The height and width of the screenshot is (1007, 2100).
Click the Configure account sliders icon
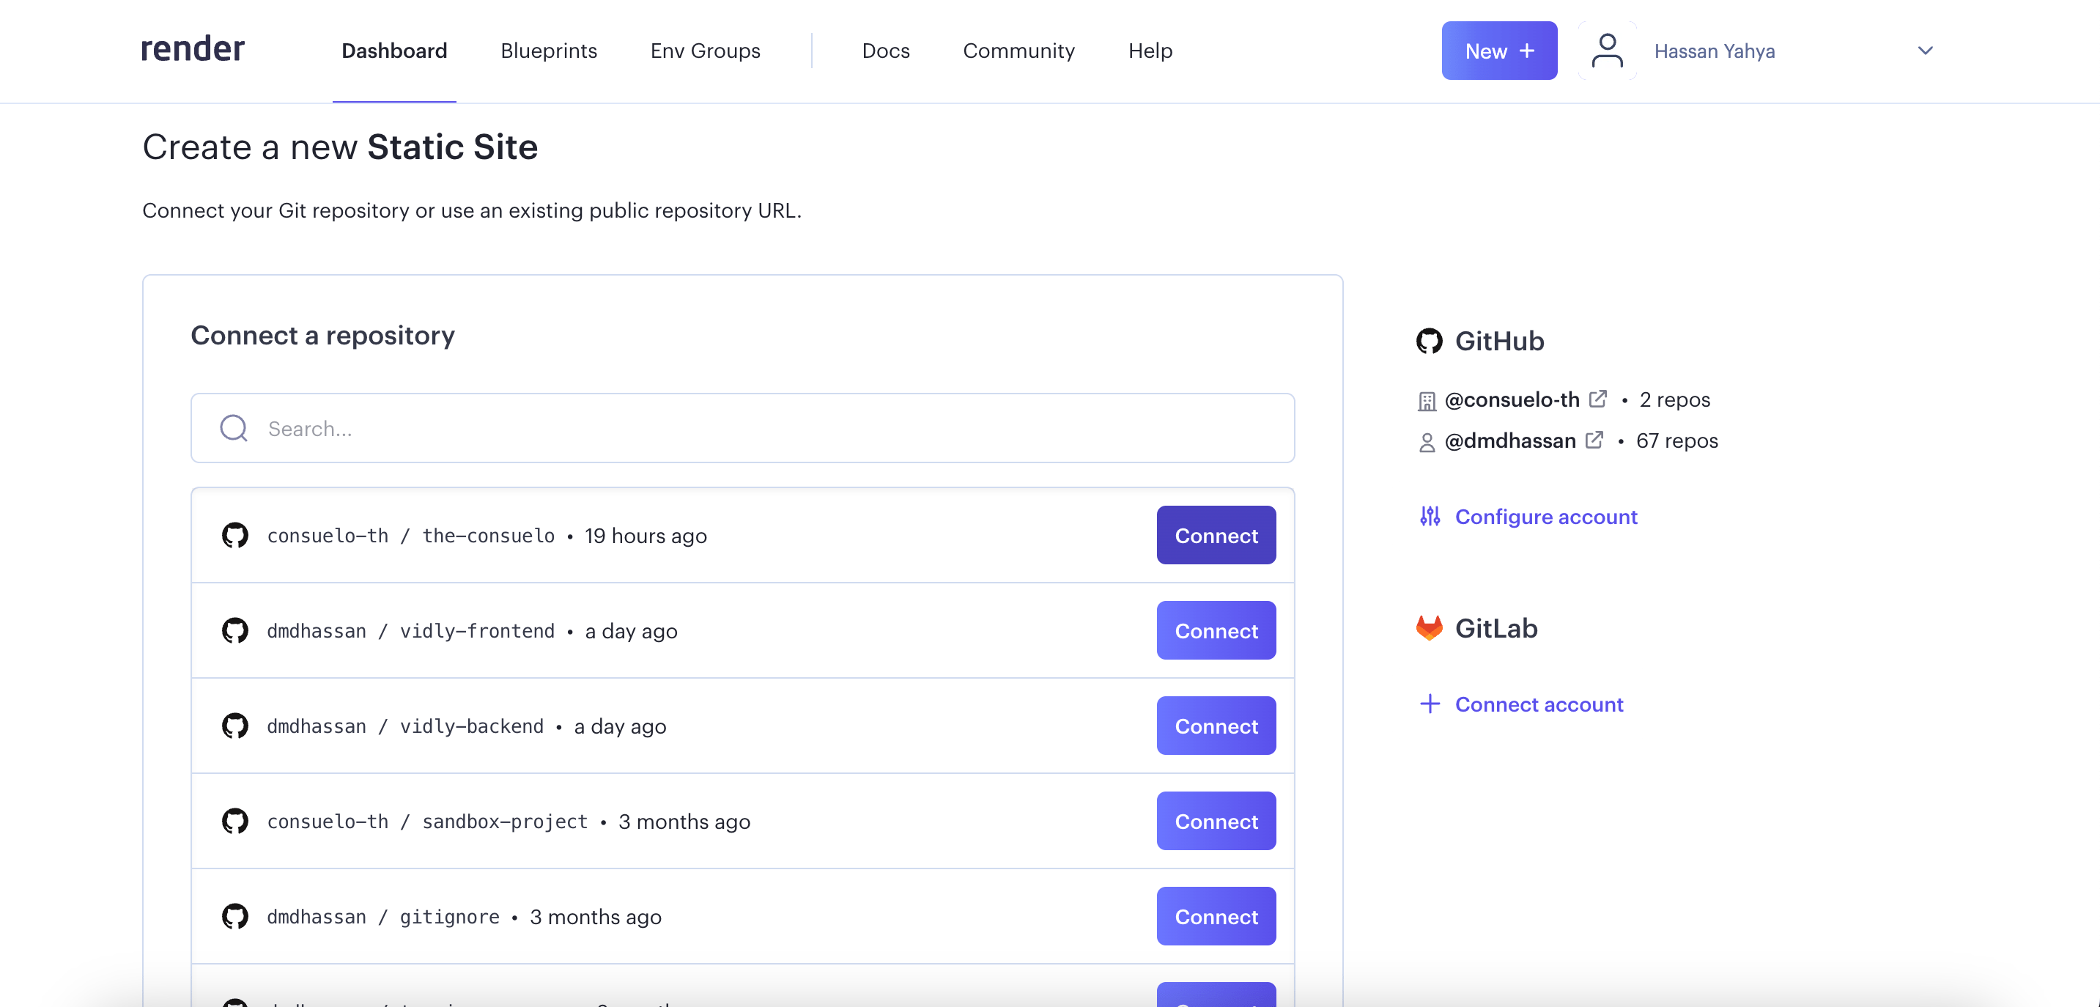1429,516
